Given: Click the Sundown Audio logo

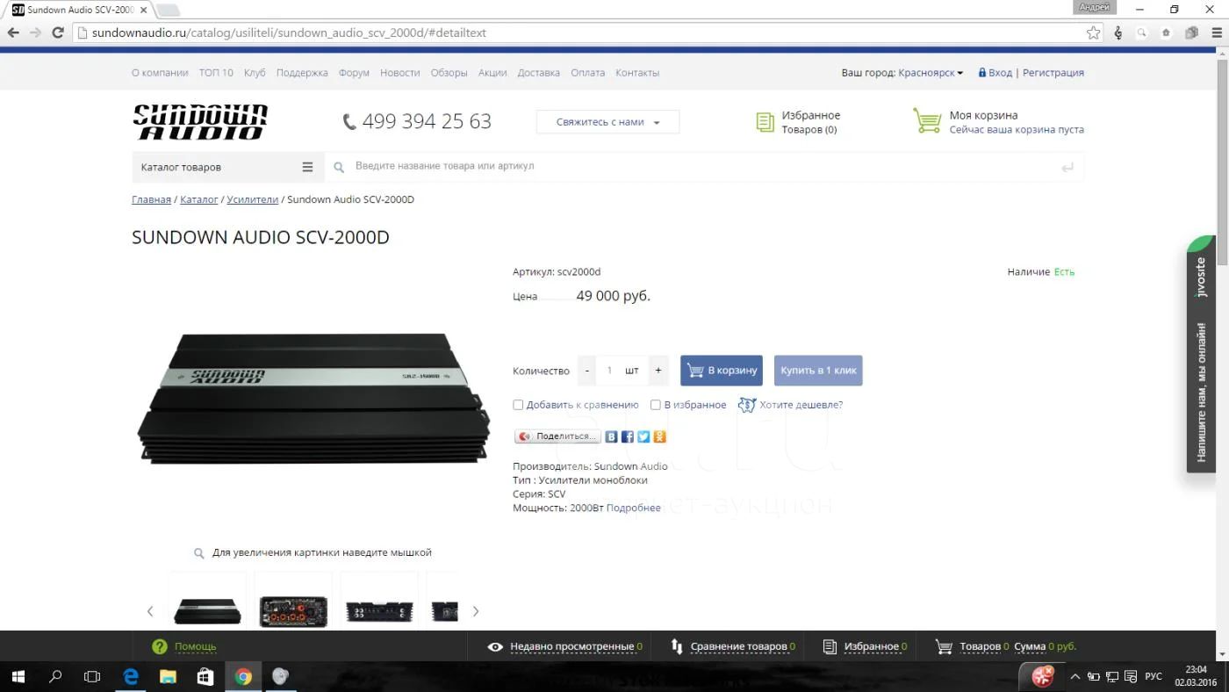Looking at the screenshot, I should tap(200, 122).
